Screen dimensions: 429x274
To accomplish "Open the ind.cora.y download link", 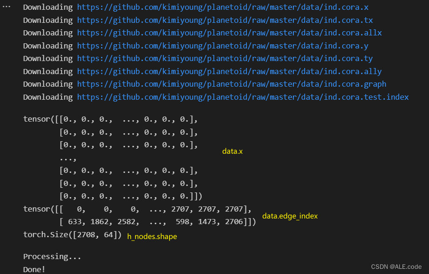I will coord(223,46).
